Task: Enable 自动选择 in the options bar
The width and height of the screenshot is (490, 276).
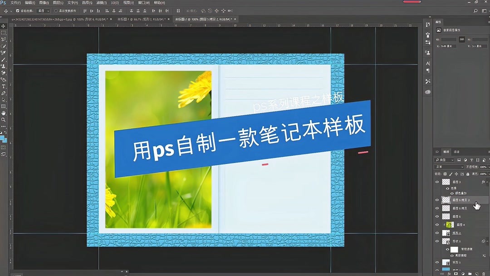Action: [17, 10]
